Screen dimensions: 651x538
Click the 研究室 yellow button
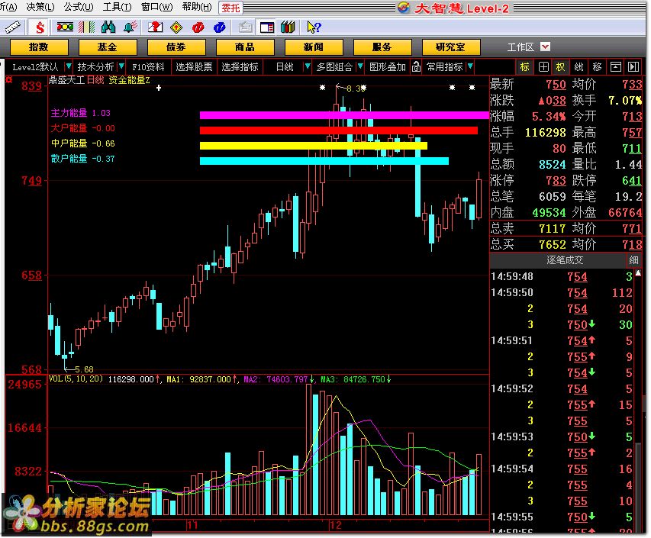tap(451, 47)
